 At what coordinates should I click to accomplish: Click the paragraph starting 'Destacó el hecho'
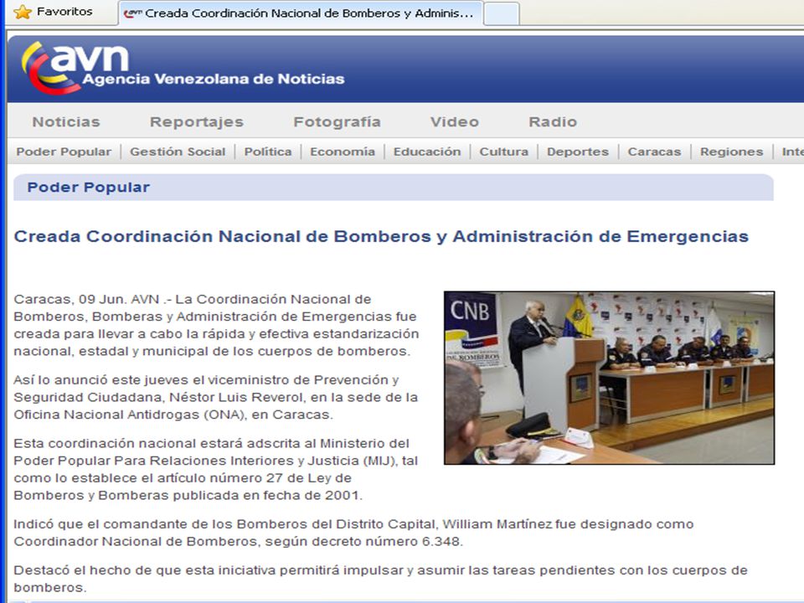[380, 579]
